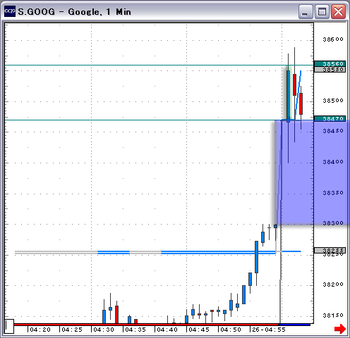Click the 38350 price axis label

click(333, 193)
